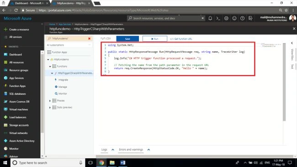Open Chrome from taskbar

tap(101, 163)
